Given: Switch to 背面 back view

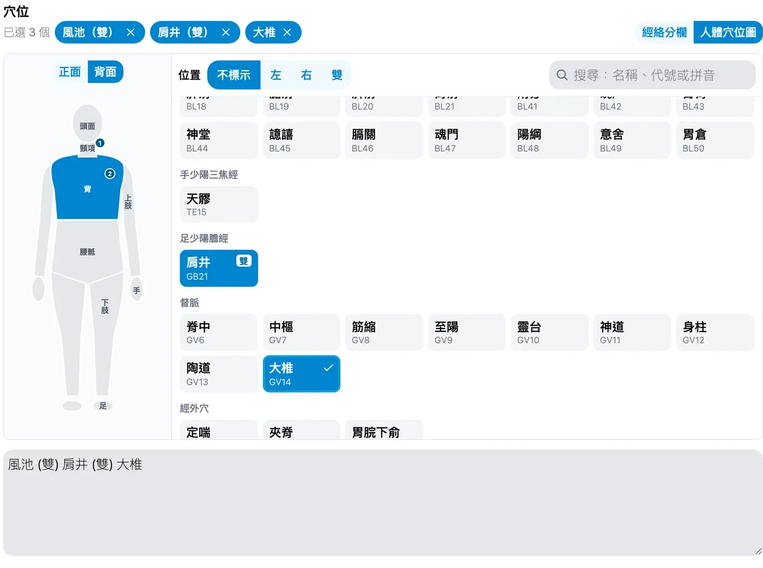Looking at the screenshot, I should [106, 72].
